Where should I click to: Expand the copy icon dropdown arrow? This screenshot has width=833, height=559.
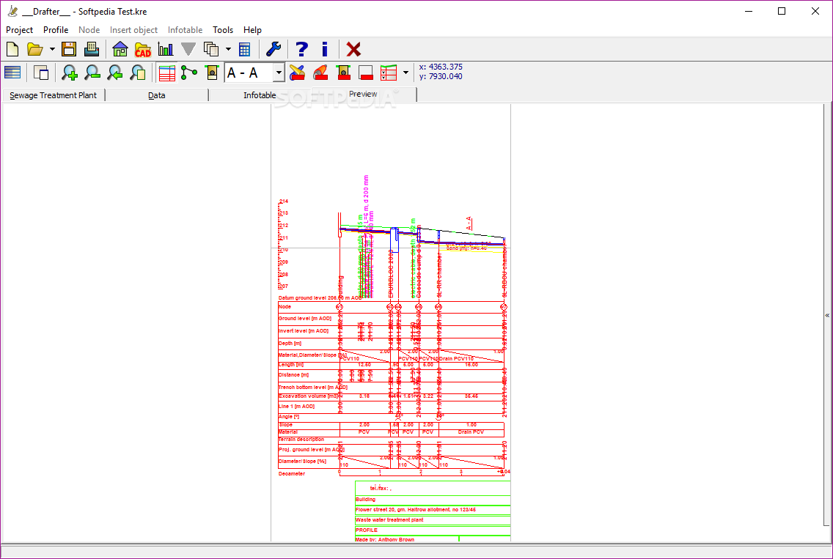point(229,49)
